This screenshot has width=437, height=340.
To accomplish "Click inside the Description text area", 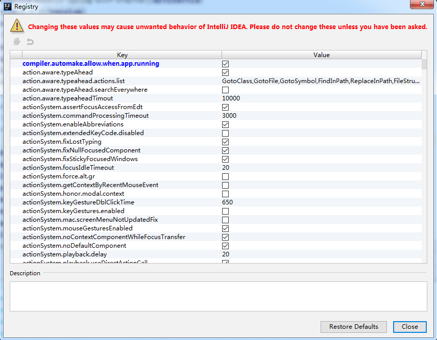I will [218, 296].
